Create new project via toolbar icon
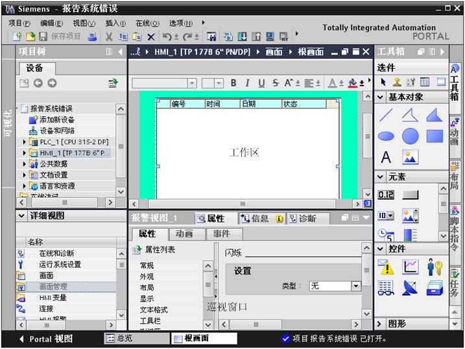465x349 pixels. tap(18, 36)
